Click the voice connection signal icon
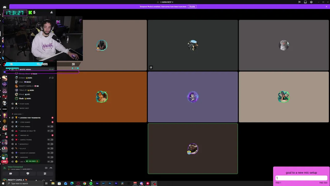The height and width of the screenshot is (186, 330). click(4, 168)
